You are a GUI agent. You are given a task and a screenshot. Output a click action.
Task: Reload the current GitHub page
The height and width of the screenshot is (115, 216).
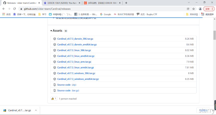tap(14, 9)
